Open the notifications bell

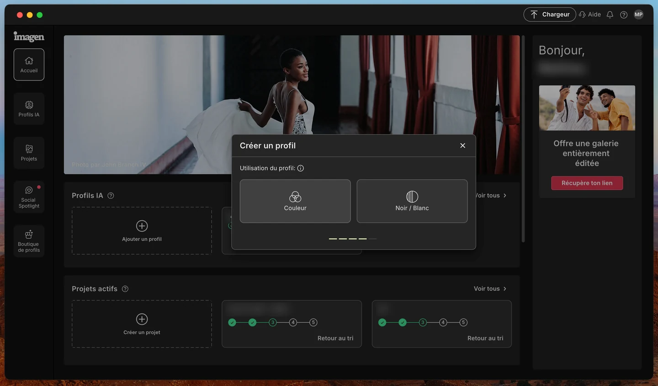pyautogui.click(x=610, y=15)
